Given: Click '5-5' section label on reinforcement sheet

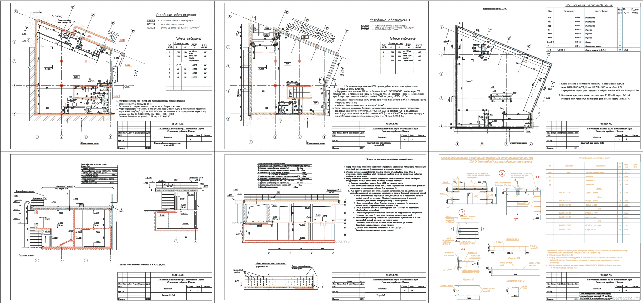Looking at the screenshot, I should (x=537, y=177).
